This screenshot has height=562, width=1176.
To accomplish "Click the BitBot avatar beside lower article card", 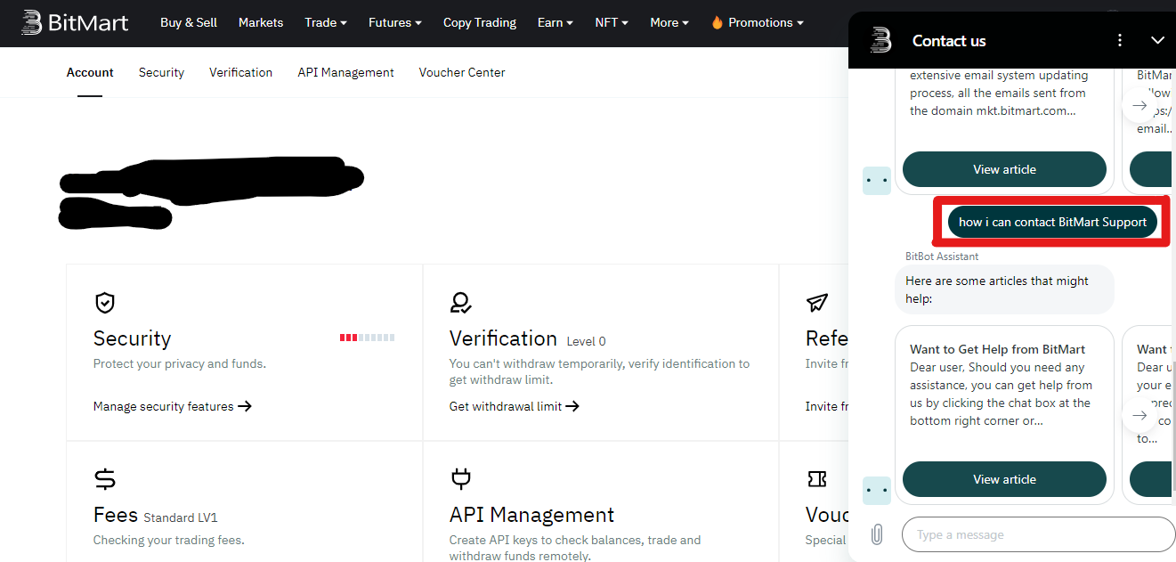I will point(877,490).
